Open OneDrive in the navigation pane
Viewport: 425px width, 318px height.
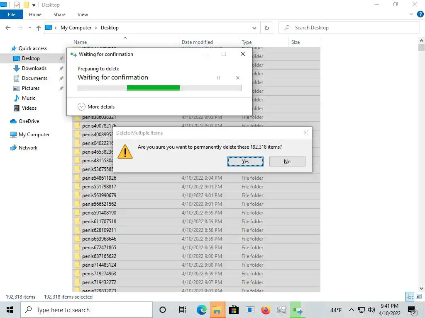click(x=29, y=121)
